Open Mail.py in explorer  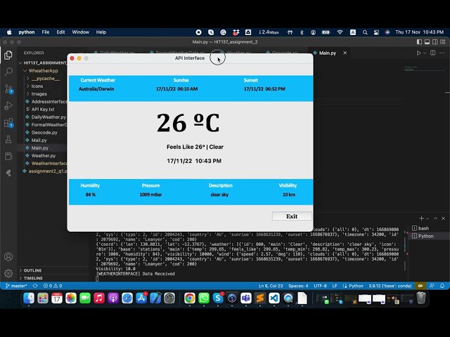point(39,140)
